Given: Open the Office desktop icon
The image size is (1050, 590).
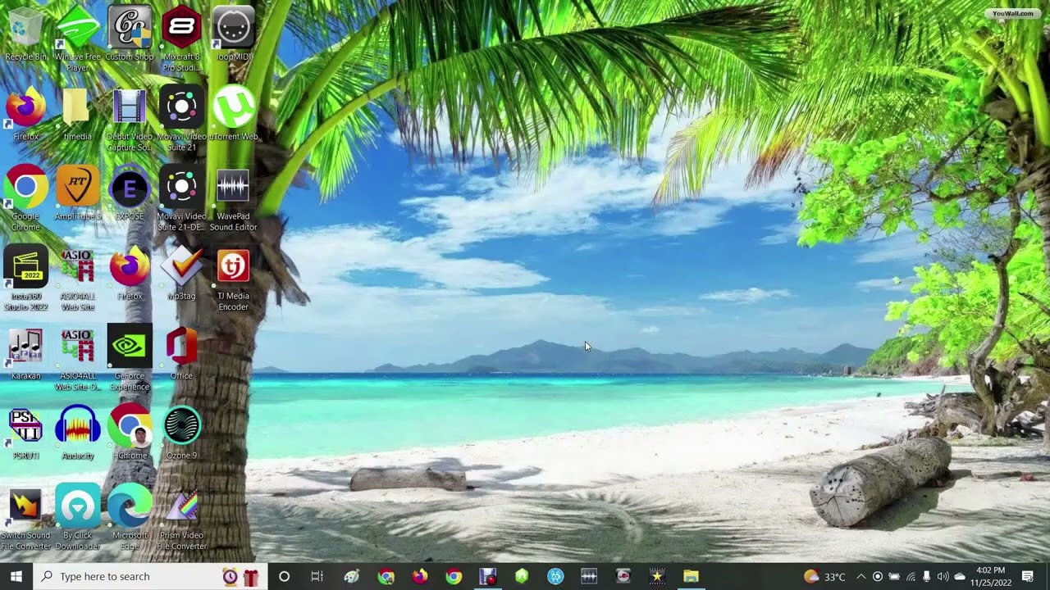Looking at the screenshot, I should tap(181, 352).
